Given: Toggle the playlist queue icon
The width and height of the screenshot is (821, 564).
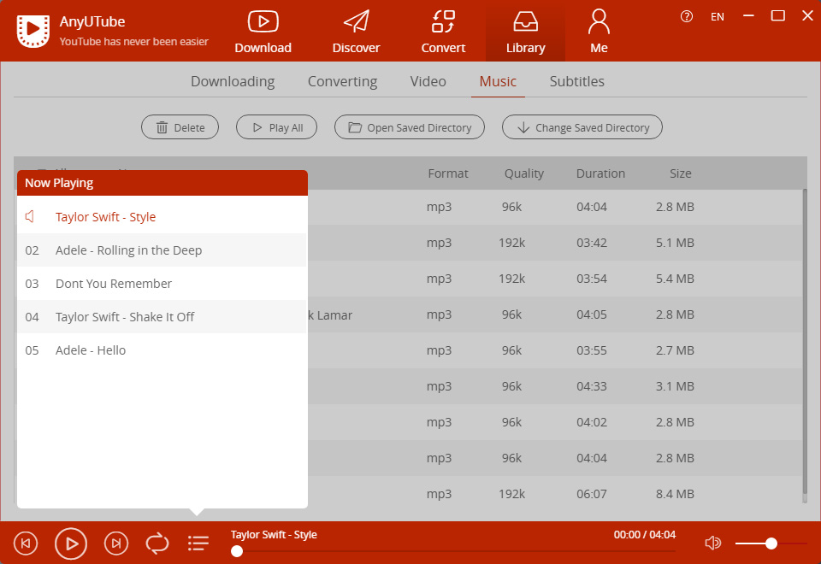Looking at the screenshot, I should click(x=198, y=543).
